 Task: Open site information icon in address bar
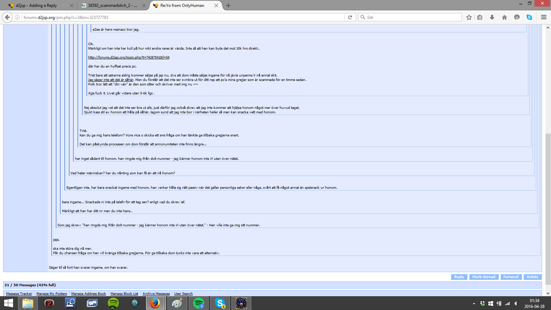point(17,17)
